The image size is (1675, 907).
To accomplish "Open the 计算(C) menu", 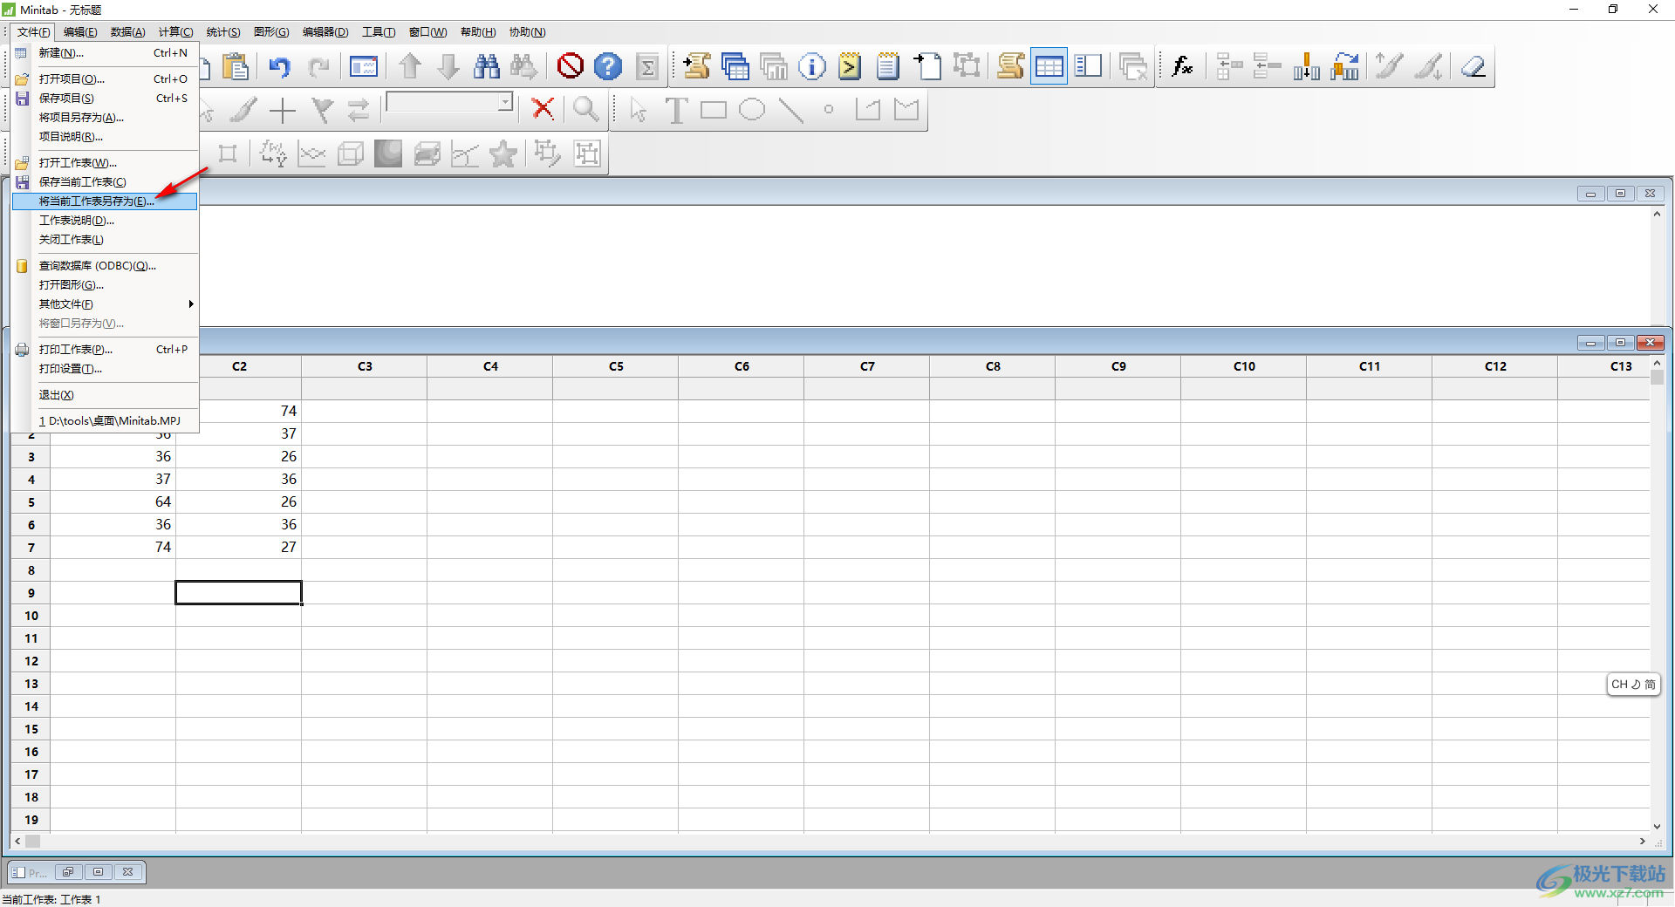I will point(175,32).
